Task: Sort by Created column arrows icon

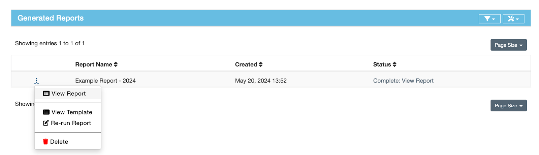Action: click(x=260, y=64)
